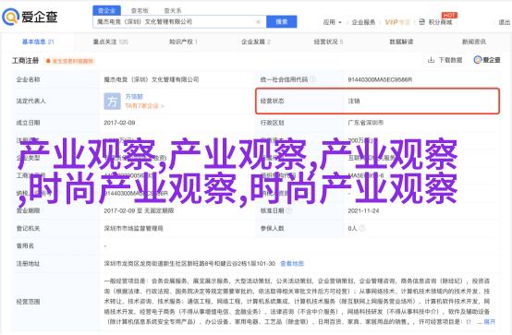Select the credit code 91440300MA5EC9586R

click(380, 79)
